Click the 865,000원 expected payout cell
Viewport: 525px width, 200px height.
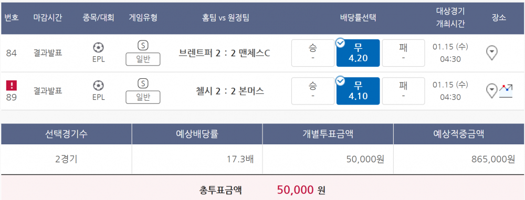click(459, 159)
